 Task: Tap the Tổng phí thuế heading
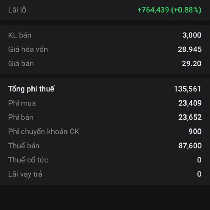pyautogui.click(x=31, y=89)
